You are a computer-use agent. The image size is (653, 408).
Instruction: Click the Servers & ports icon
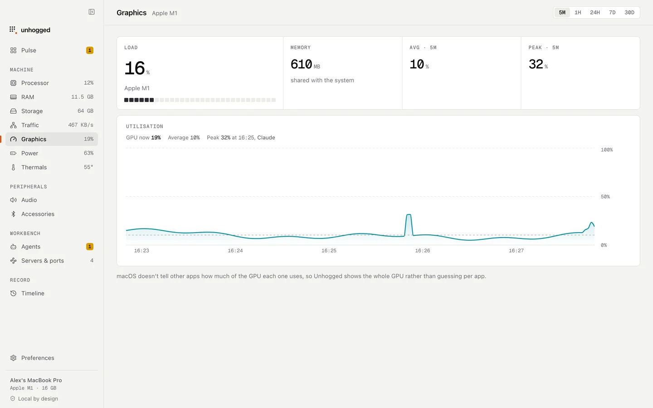(13, 261)
